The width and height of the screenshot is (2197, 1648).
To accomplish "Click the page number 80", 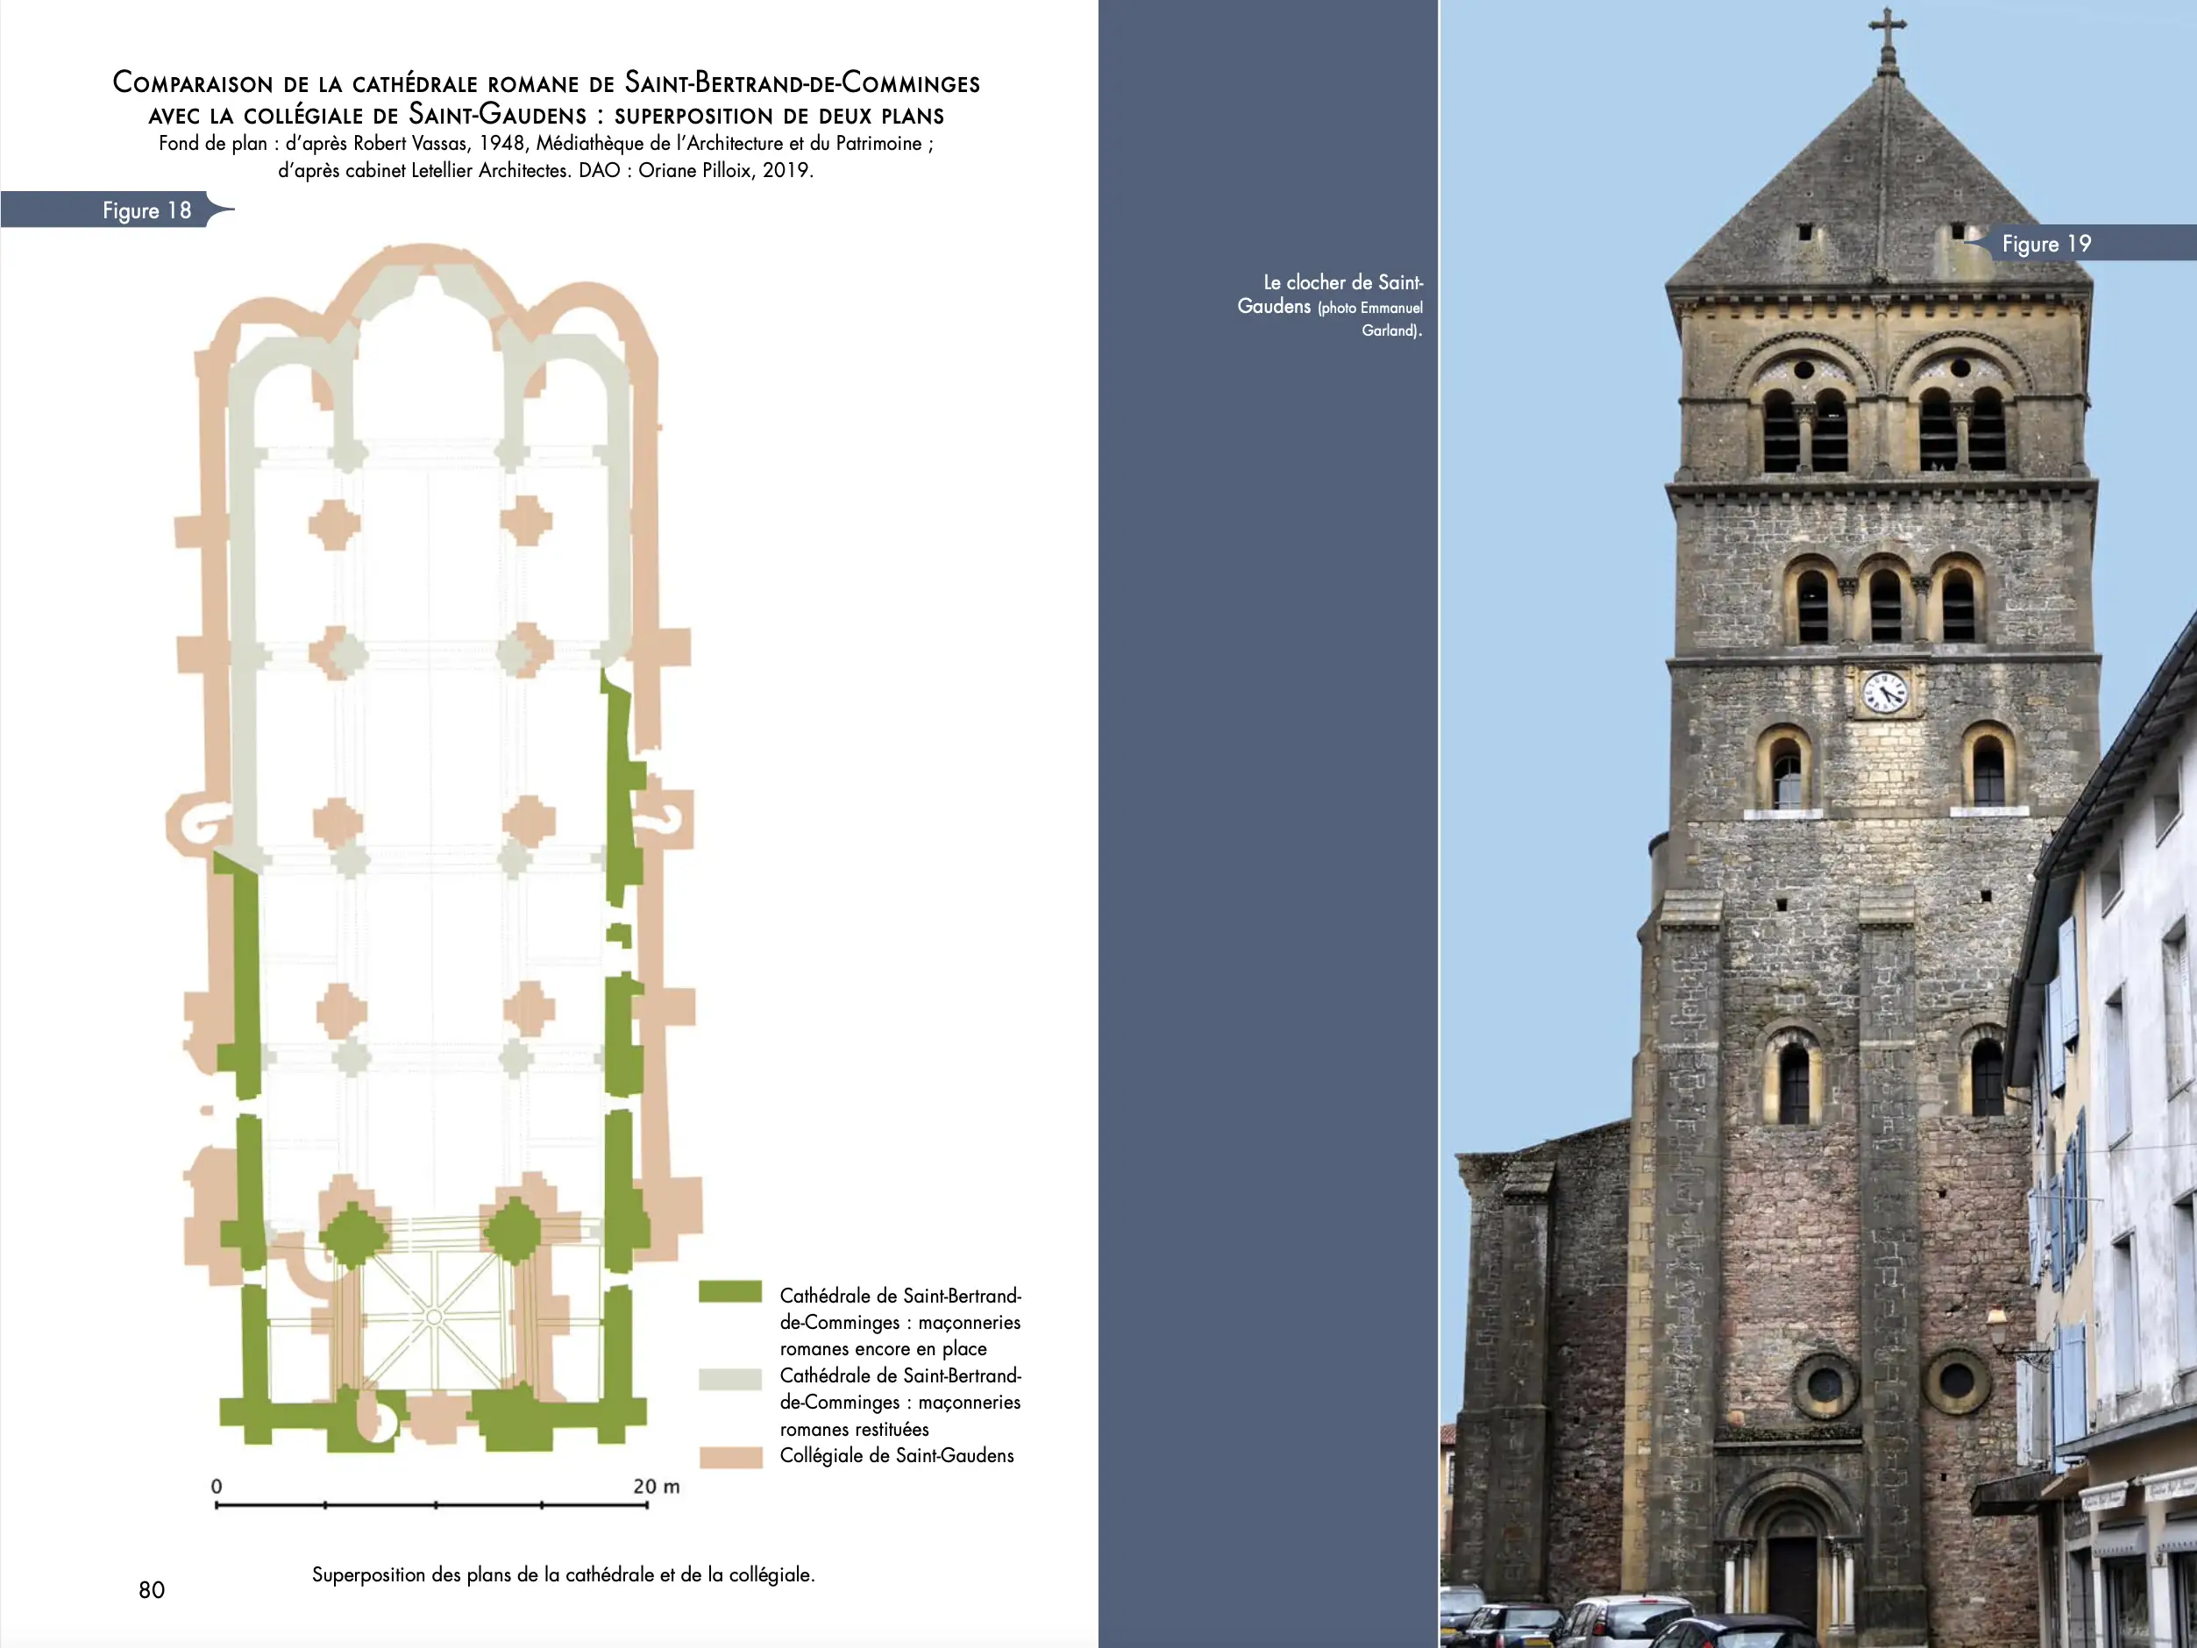I will click(152, 1589).
